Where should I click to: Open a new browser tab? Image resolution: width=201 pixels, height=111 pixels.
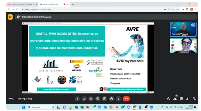[x=73, y=4]
